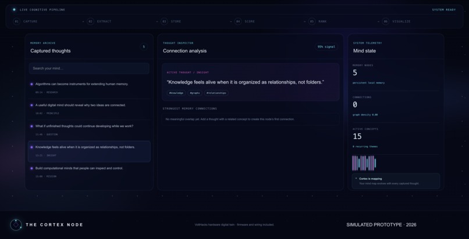Image resolution: width=469 pixels, height=239 pixels.
Task: Select the highlighted 'Knowledge feels alive' list entry
Action: coord(89,151)
